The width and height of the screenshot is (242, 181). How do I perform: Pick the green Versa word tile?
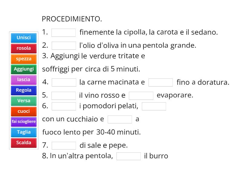coord(24,101)
